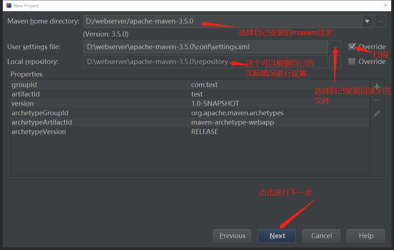Screen dimensions: 394x250
Task: Click Maven home directory path field
Action: click(x=223, y=21)
